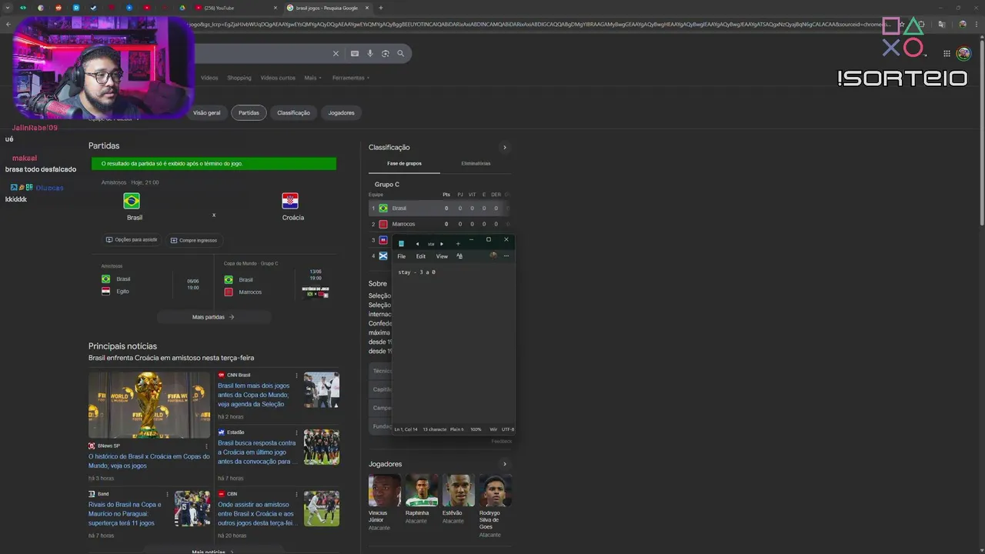Image resolution: width=985 pixels, height=554 pixels.
Task: Open BNews SP histórico Brasil x Croácia
Action: [149, 461]
